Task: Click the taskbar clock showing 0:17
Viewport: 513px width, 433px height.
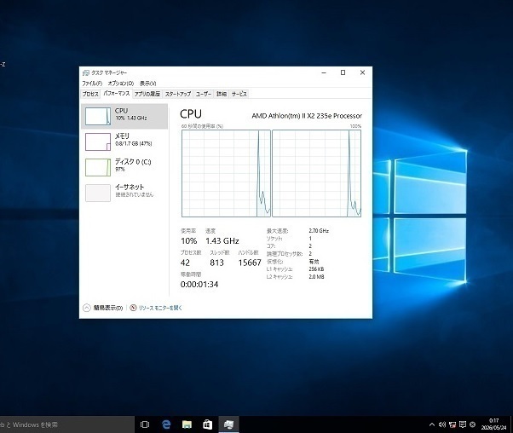Action: tap(494, 424)
